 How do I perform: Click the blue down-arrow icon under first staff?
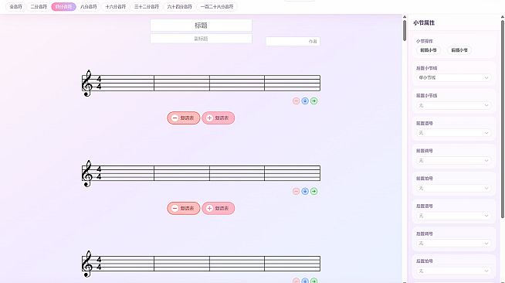click(305, 101)
